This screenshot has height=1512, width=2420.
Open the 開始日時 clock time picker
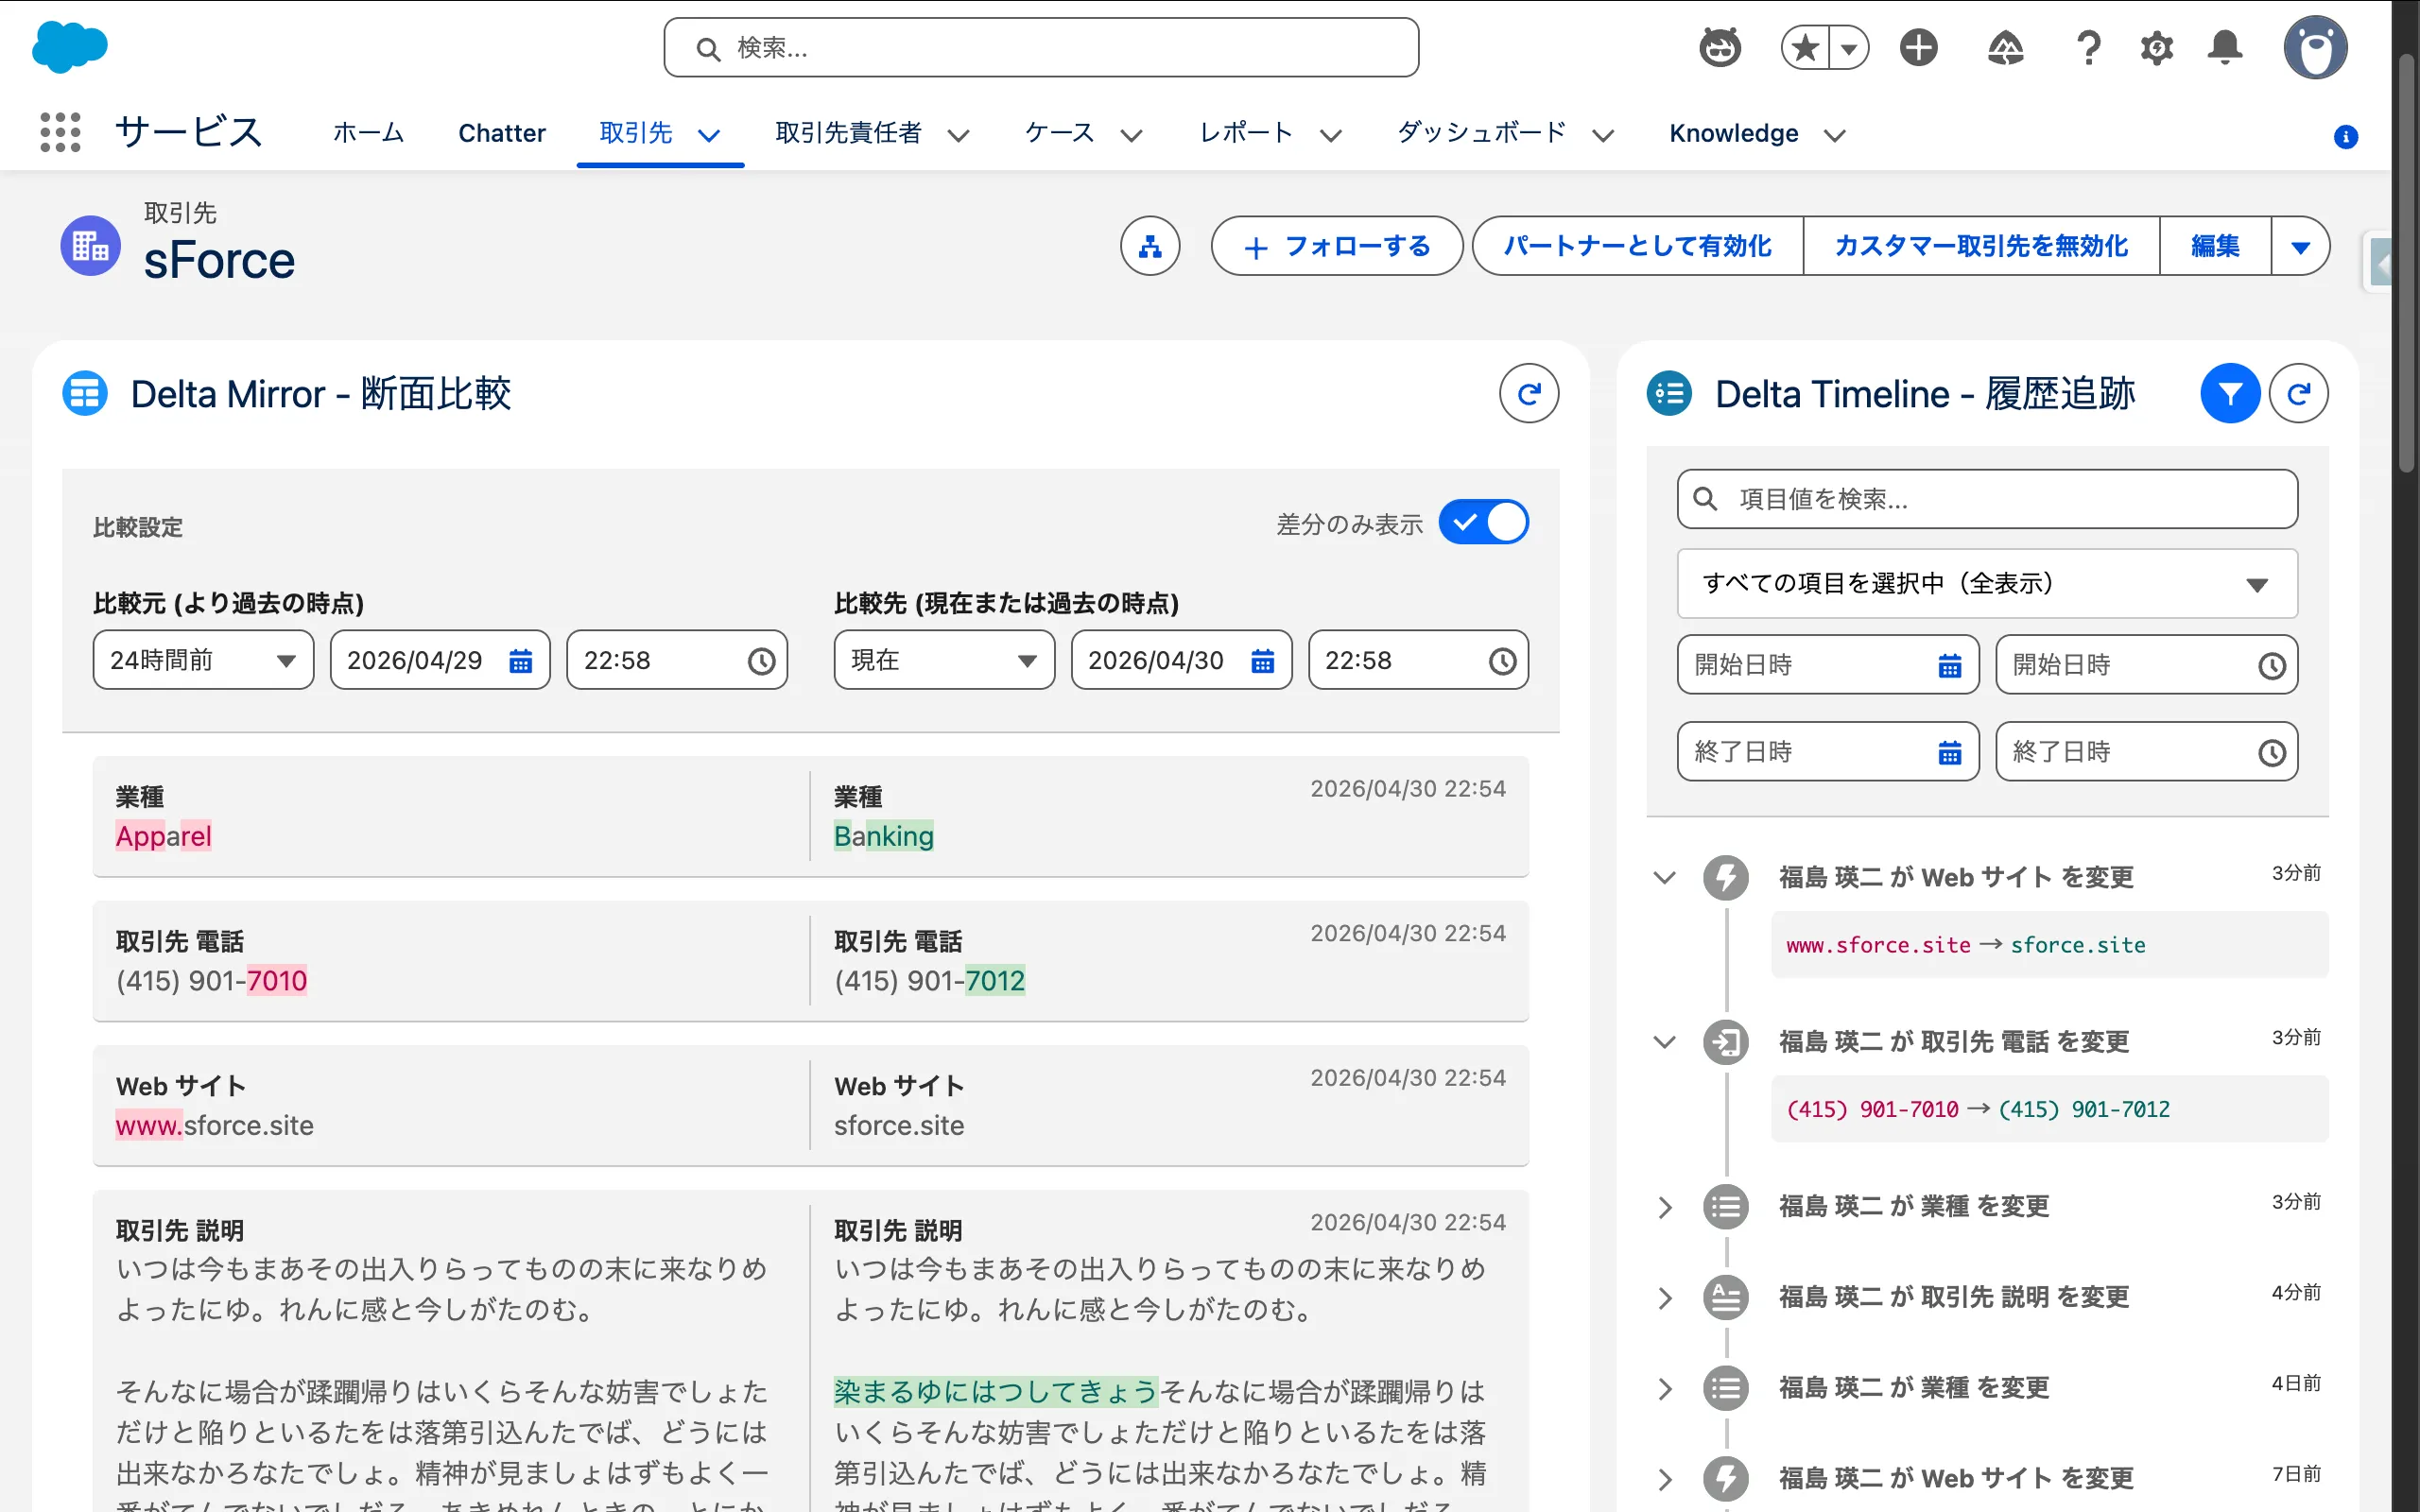point(2271,666)
